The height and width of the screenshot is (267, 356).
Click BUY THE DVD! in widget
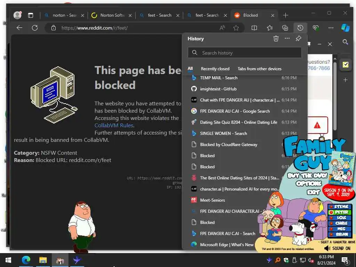pyautogui.click(x=307, y=176)
